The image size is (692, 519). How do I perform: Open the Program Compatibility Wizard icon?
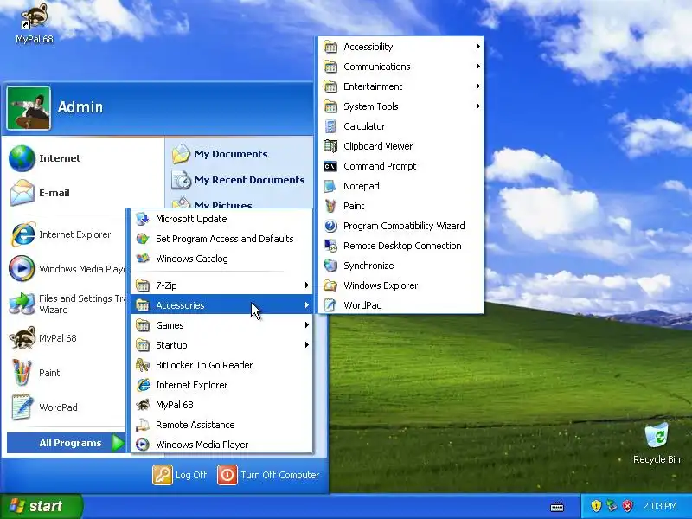point(330,226)
